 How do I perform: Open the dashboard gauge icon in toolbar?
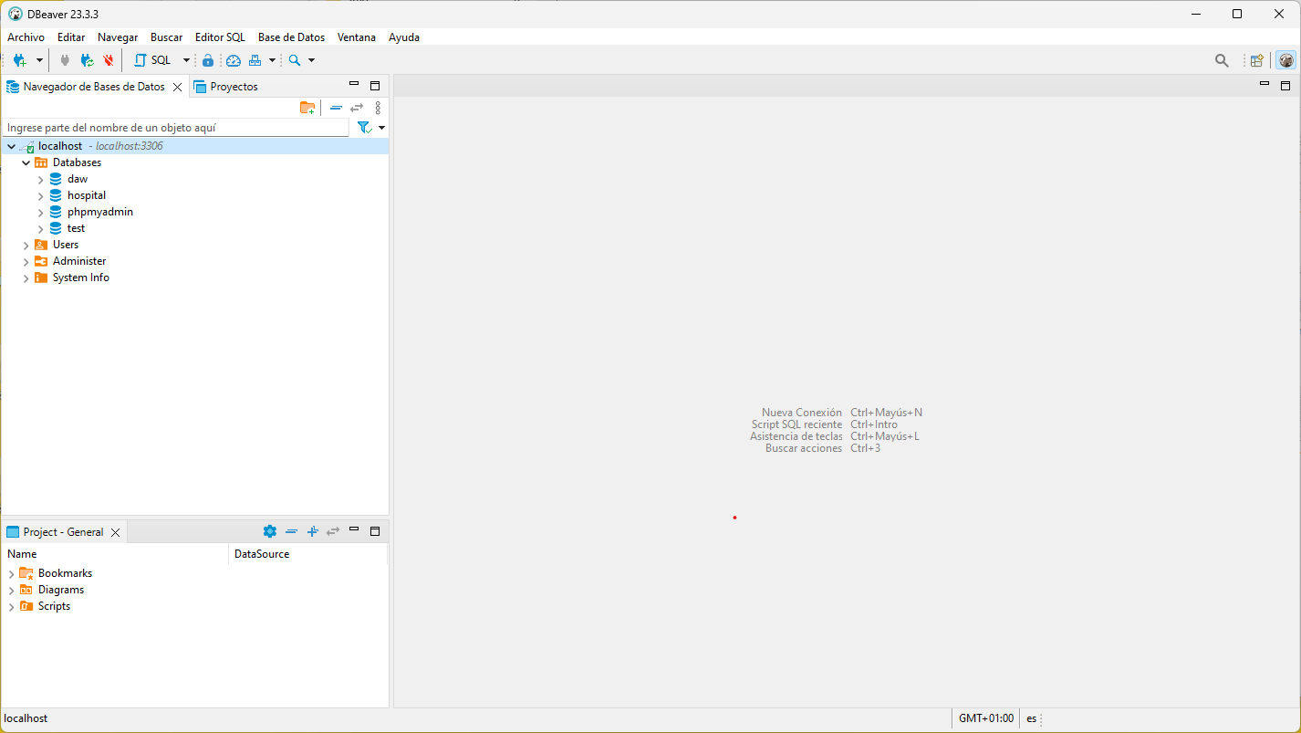[x=234, y=60]
